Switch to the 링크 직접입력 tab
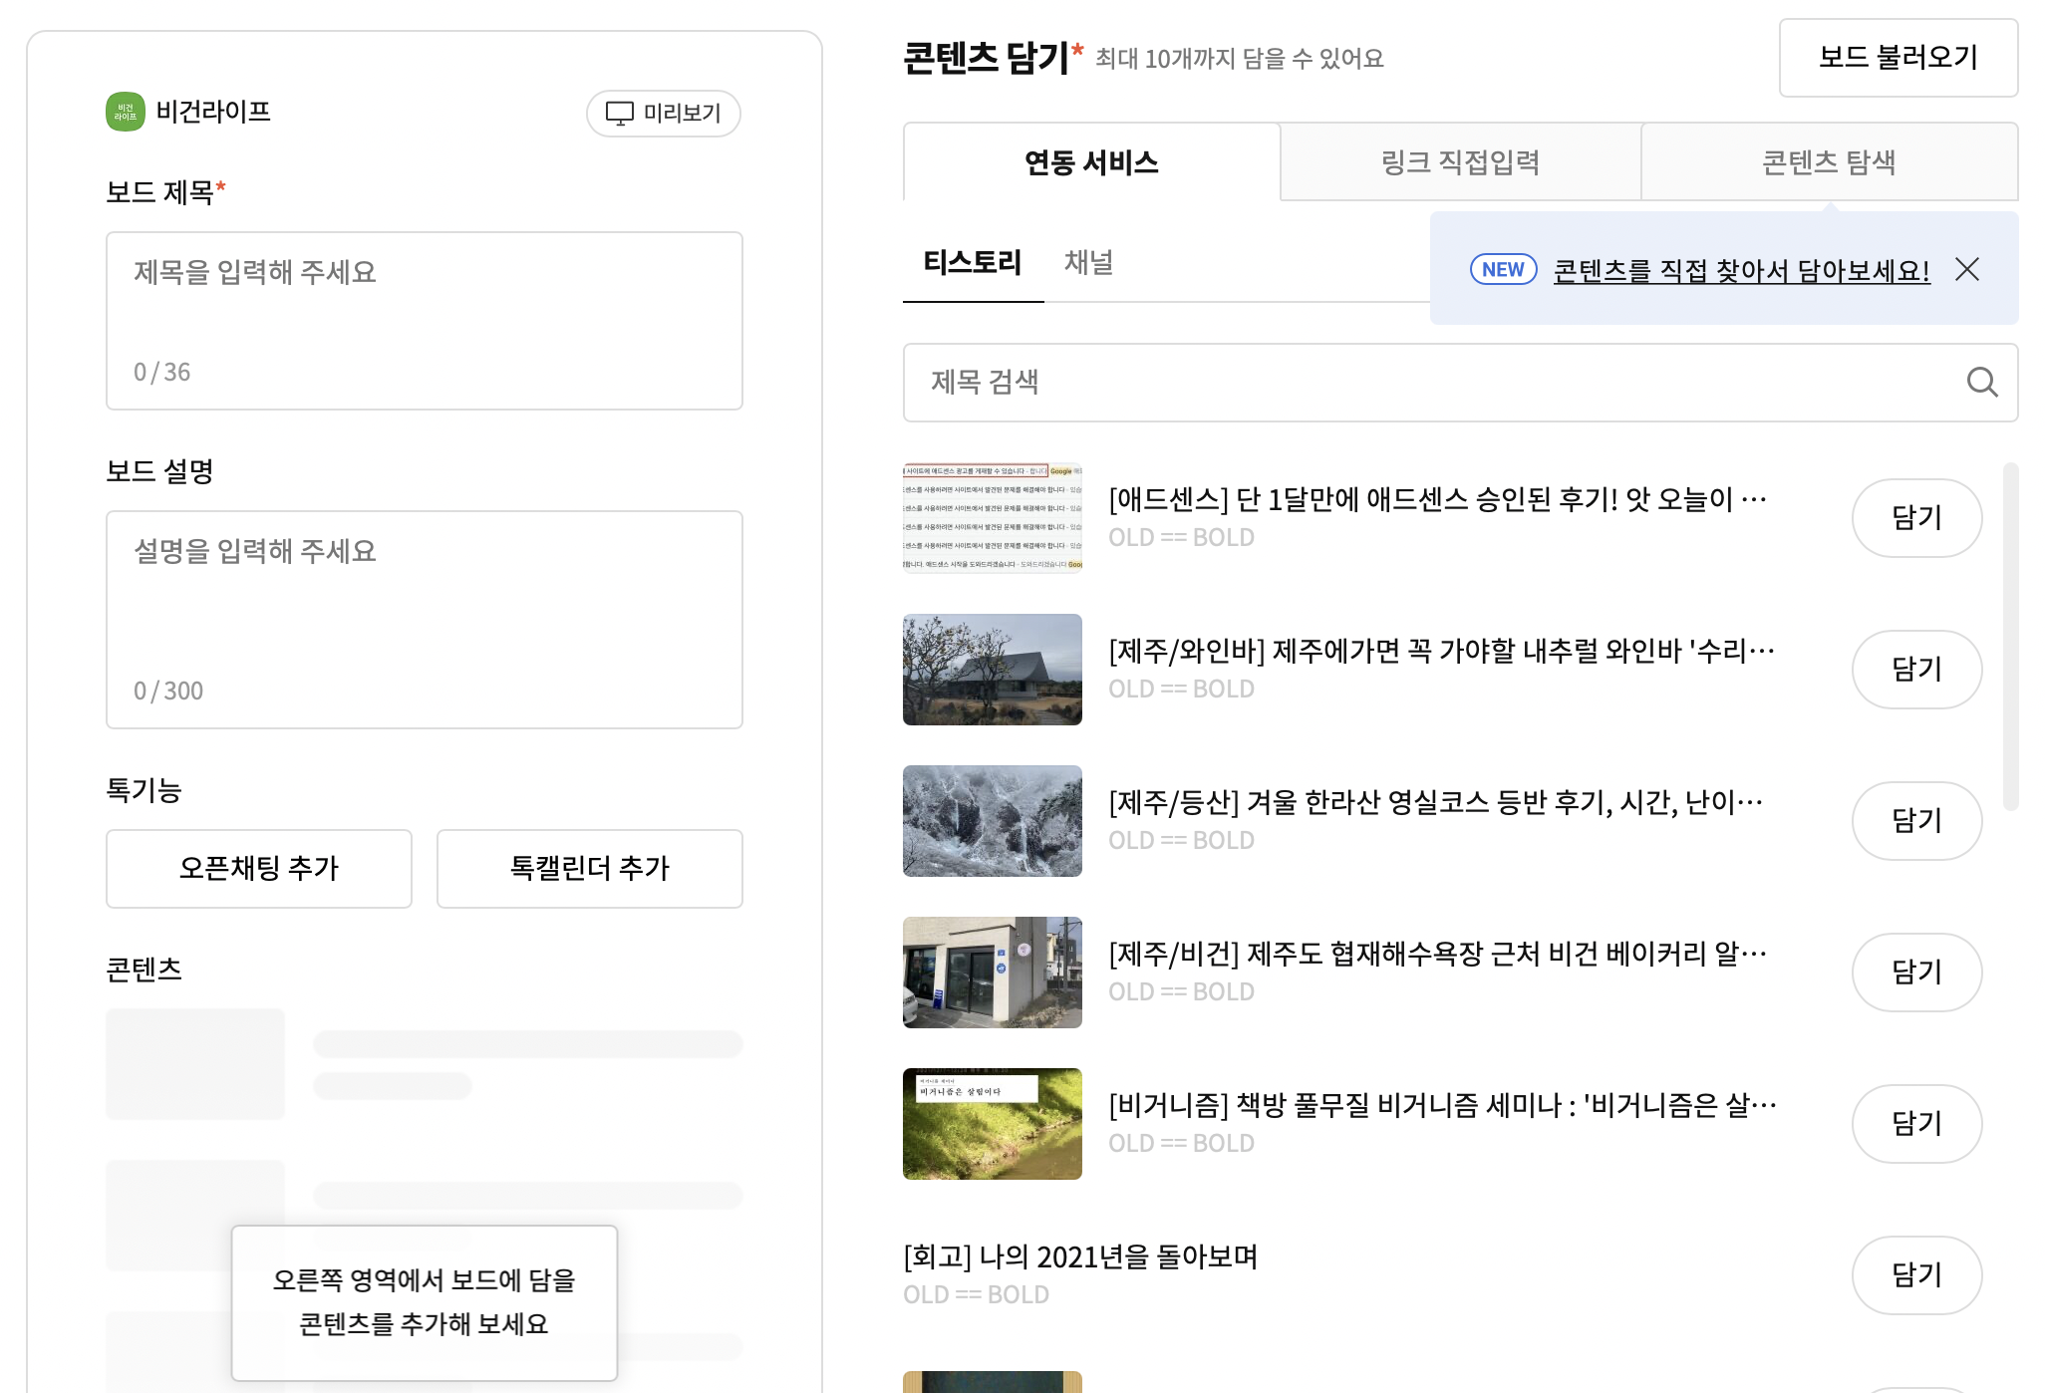Viewport: 2045px width, 1393px height. pos(1461,161)
